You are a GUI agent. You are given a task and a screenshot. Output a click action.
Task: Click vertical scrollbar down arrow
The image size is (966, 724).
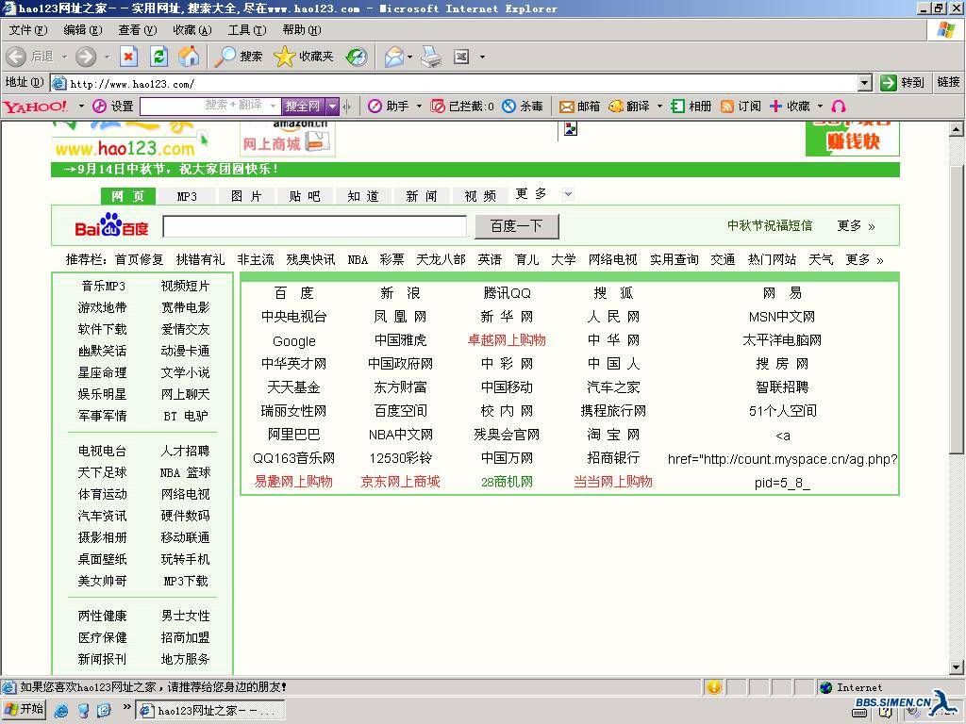[957, 666]
